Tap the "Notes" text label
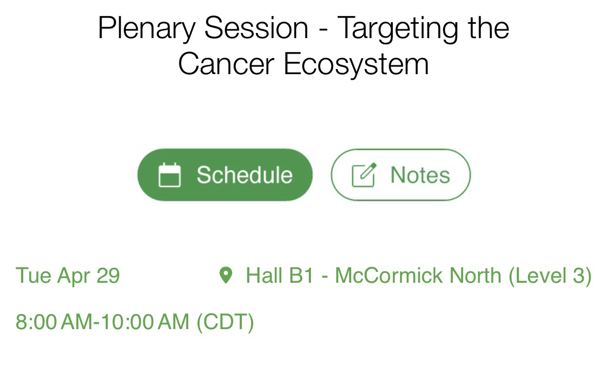The height and width of the screenshot is (377, 608). (420, 175)
